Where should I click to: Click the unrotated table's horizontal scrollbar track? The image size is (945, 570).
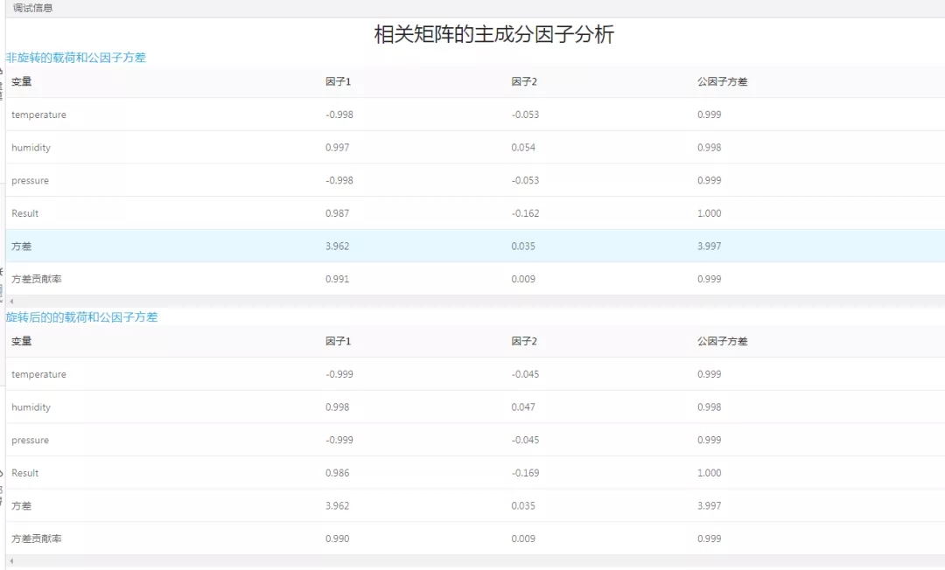[x=472, y=302]
